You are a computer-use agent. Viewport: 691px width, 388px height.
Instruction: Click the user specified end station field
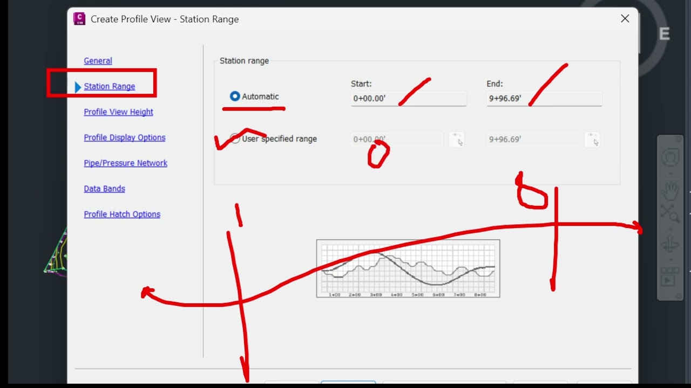pos(532,140)
